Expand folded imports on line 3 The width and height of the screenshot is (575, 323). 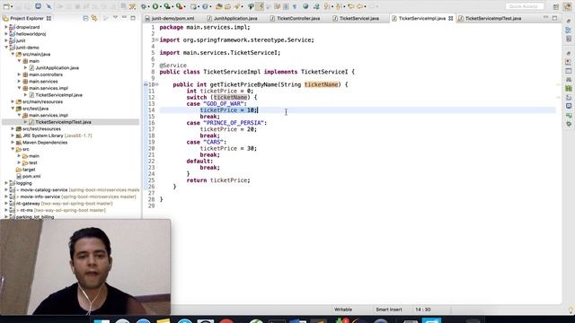pyautogui.click(x=157, y=39)
